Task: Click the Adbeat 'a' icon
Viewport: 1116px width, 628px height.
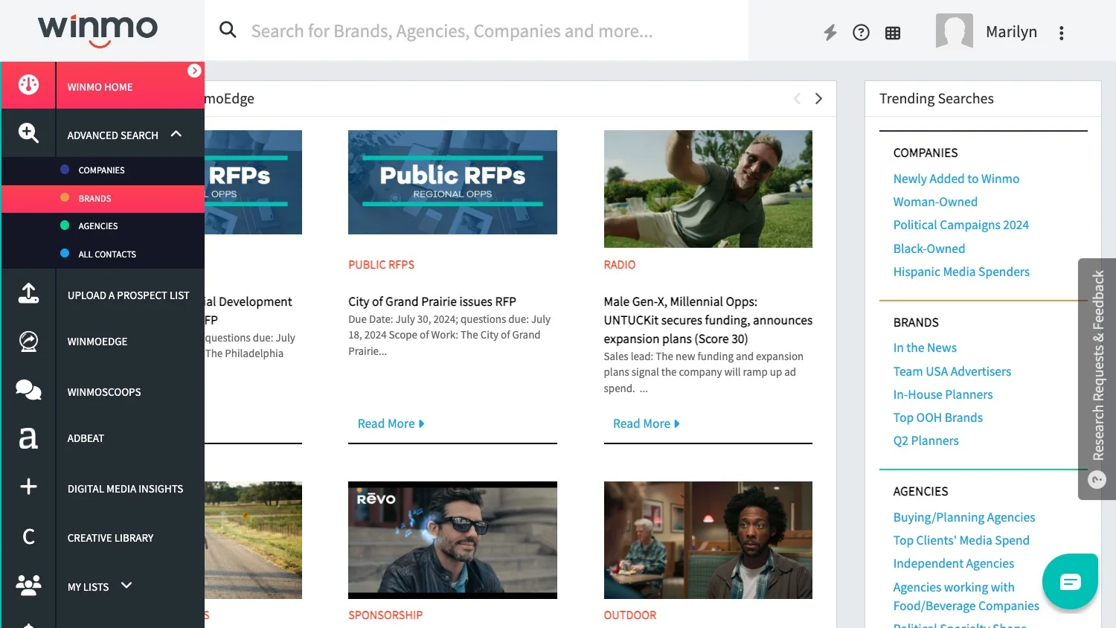Action: point(28,438)
